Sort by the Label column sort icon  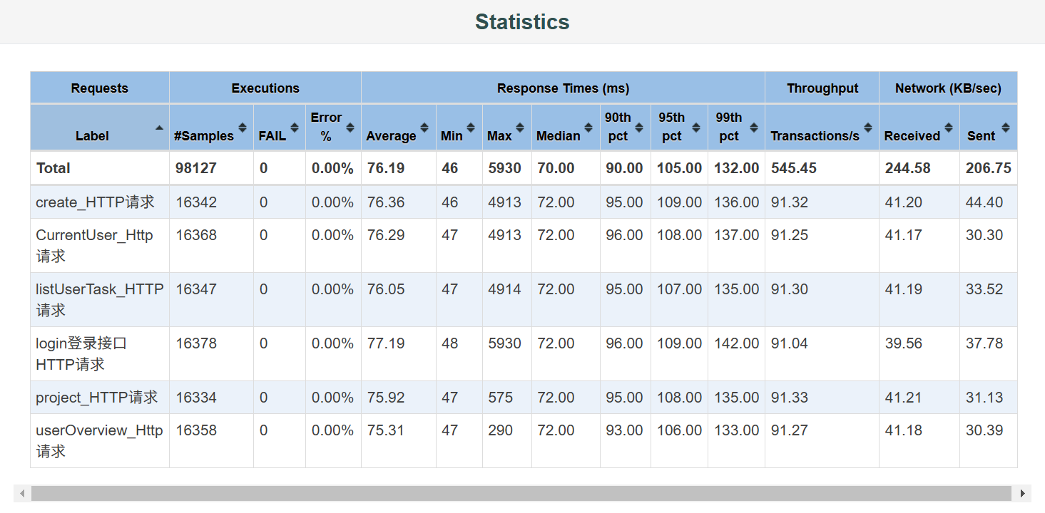159,128
